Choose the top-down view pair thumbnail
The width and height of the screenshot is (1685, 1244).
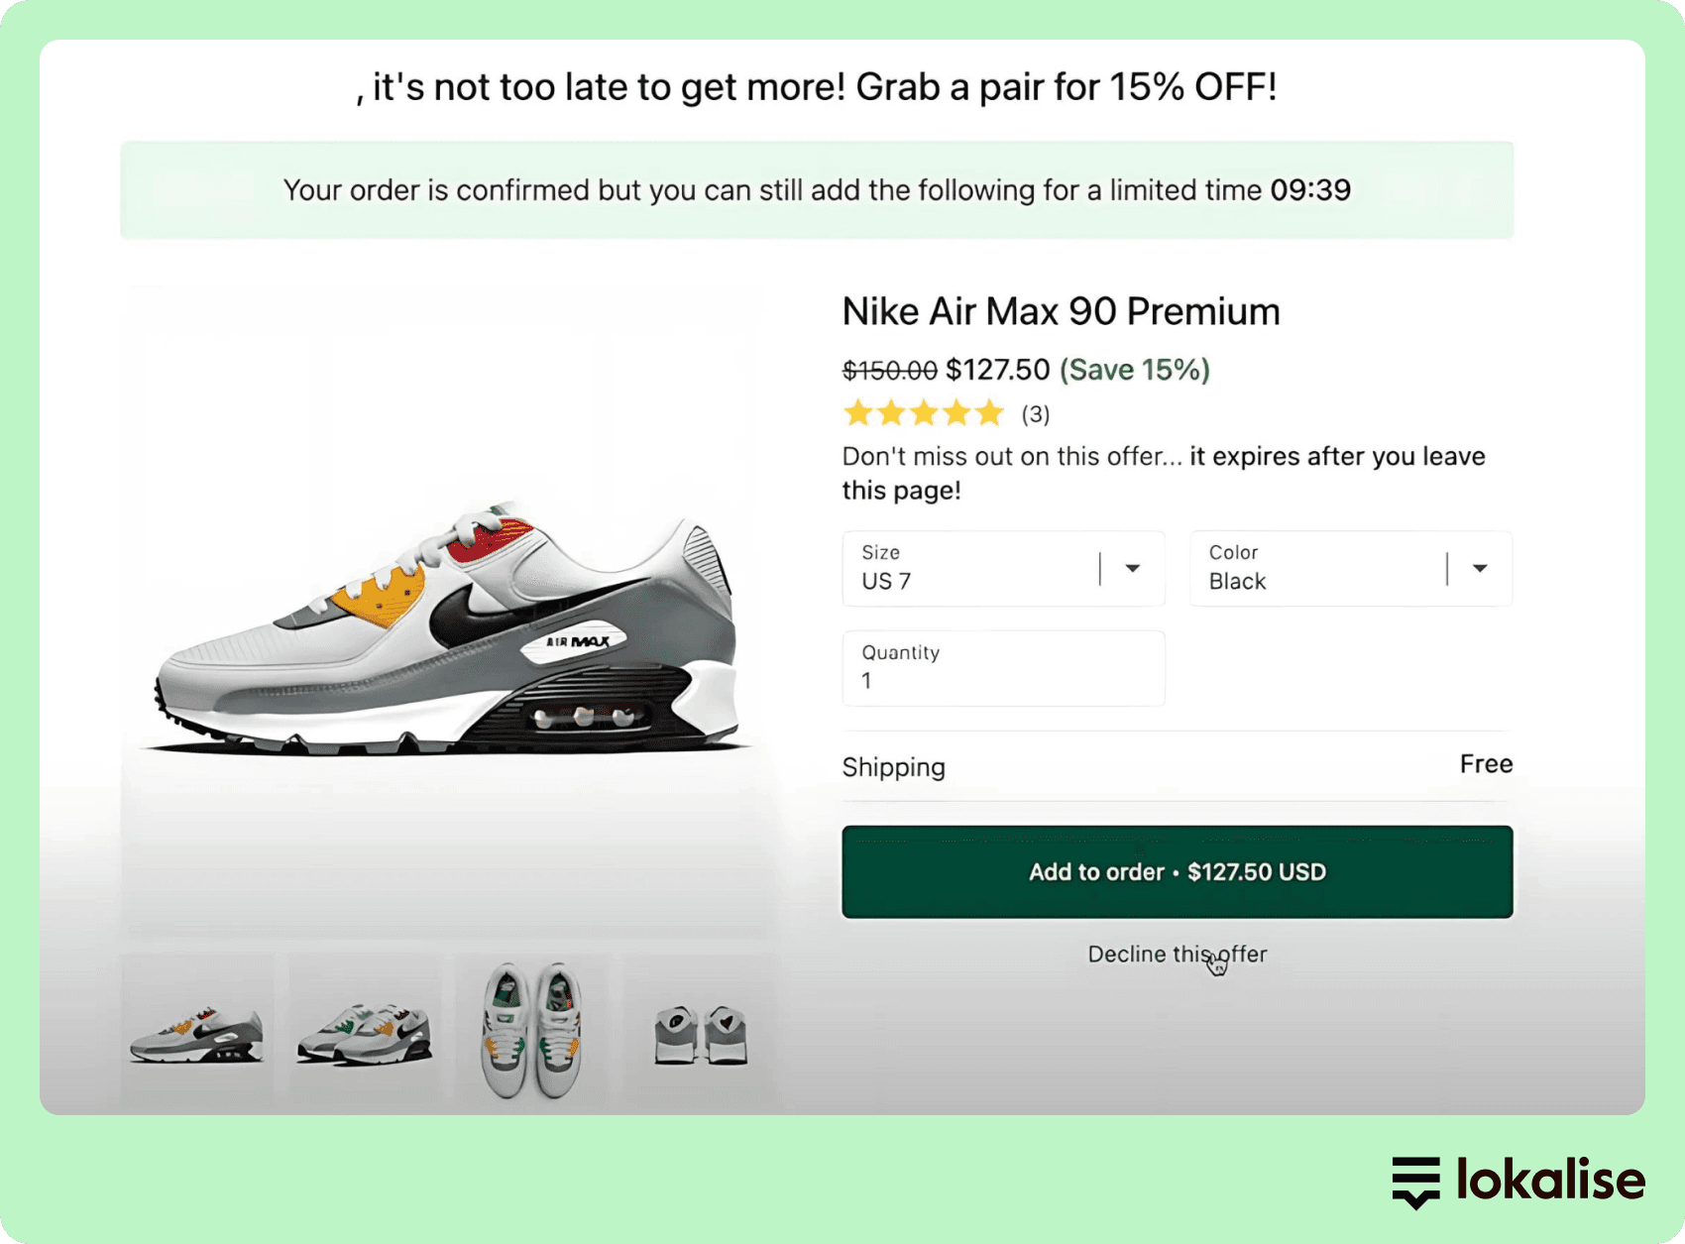tap(533, 1031)
